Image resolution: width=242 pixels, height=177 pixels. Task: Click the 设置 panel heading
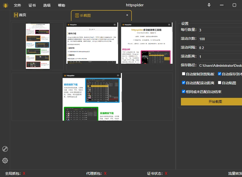click(185, 24)
